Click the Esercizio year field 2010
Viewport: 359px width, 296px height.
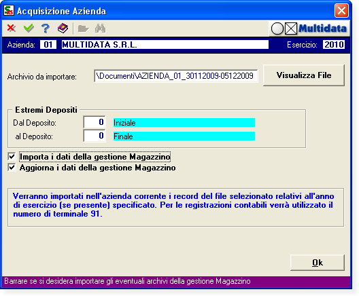pyautogui.click(x=334, y=45)
